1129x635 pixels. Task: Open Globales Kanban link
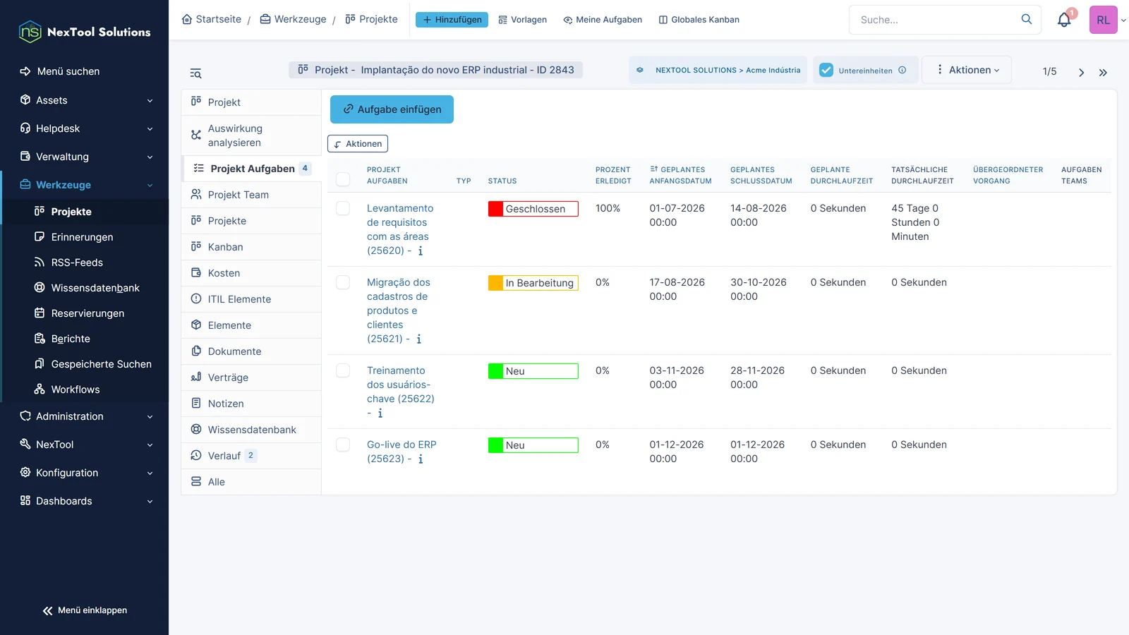click(x=699, y=20)
